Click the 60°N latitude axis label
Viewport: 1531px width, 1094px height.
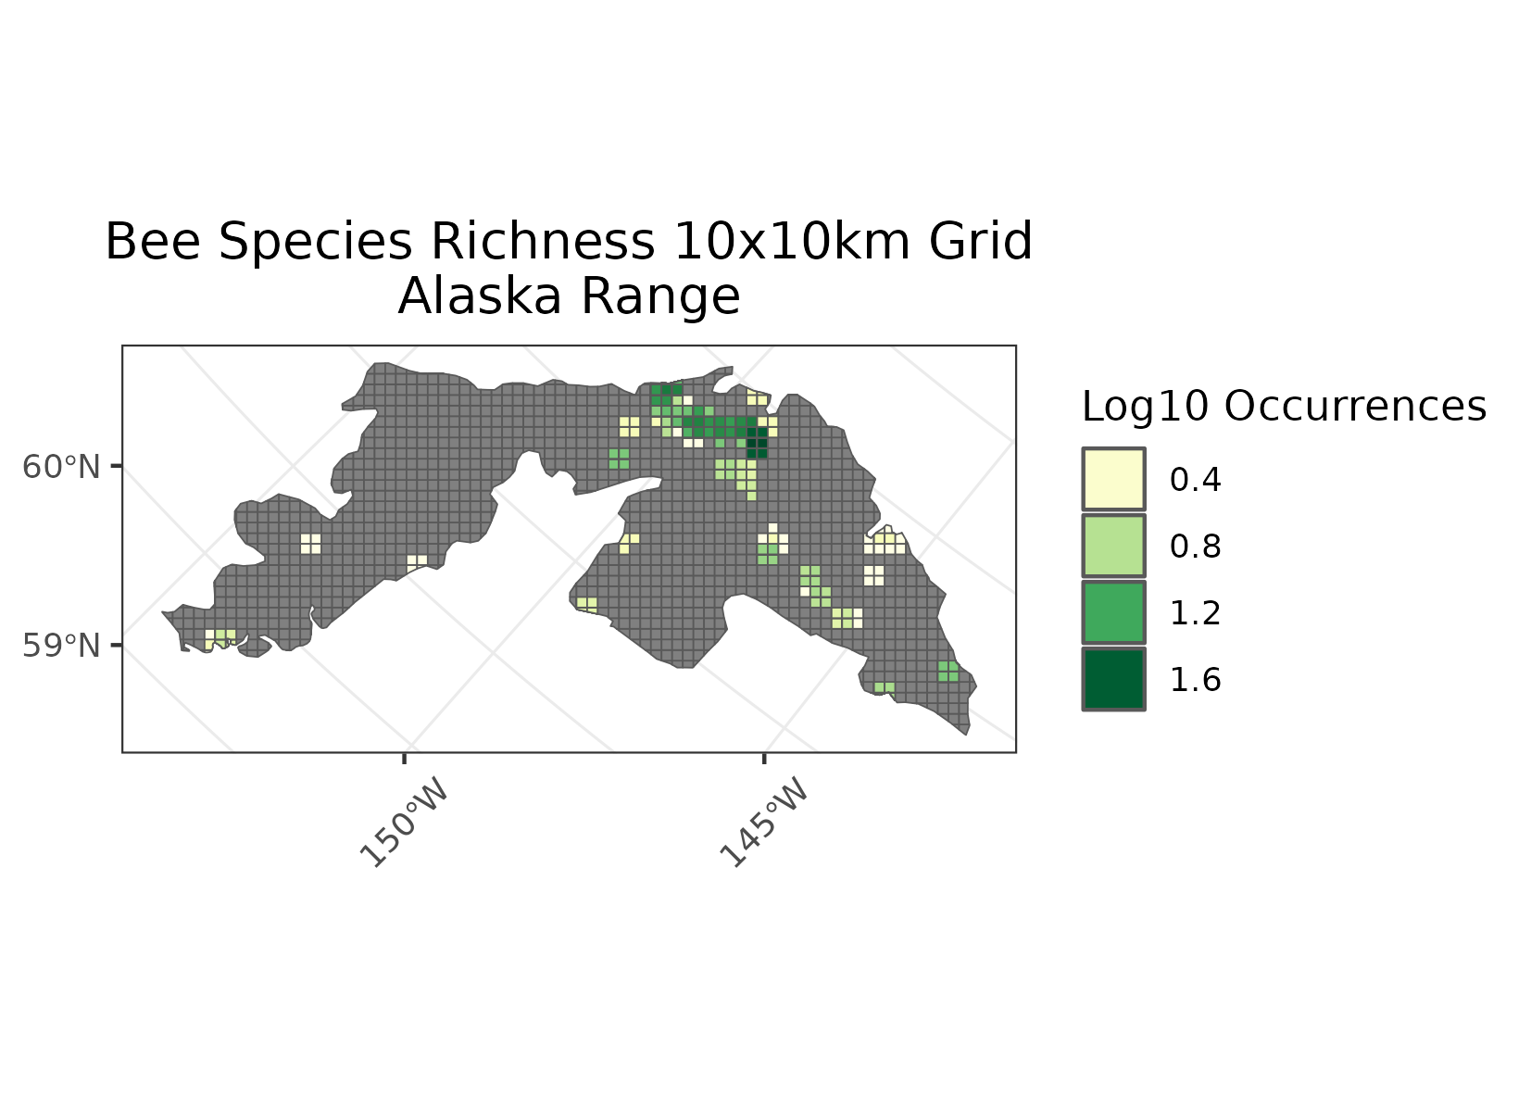pos(61,467)
